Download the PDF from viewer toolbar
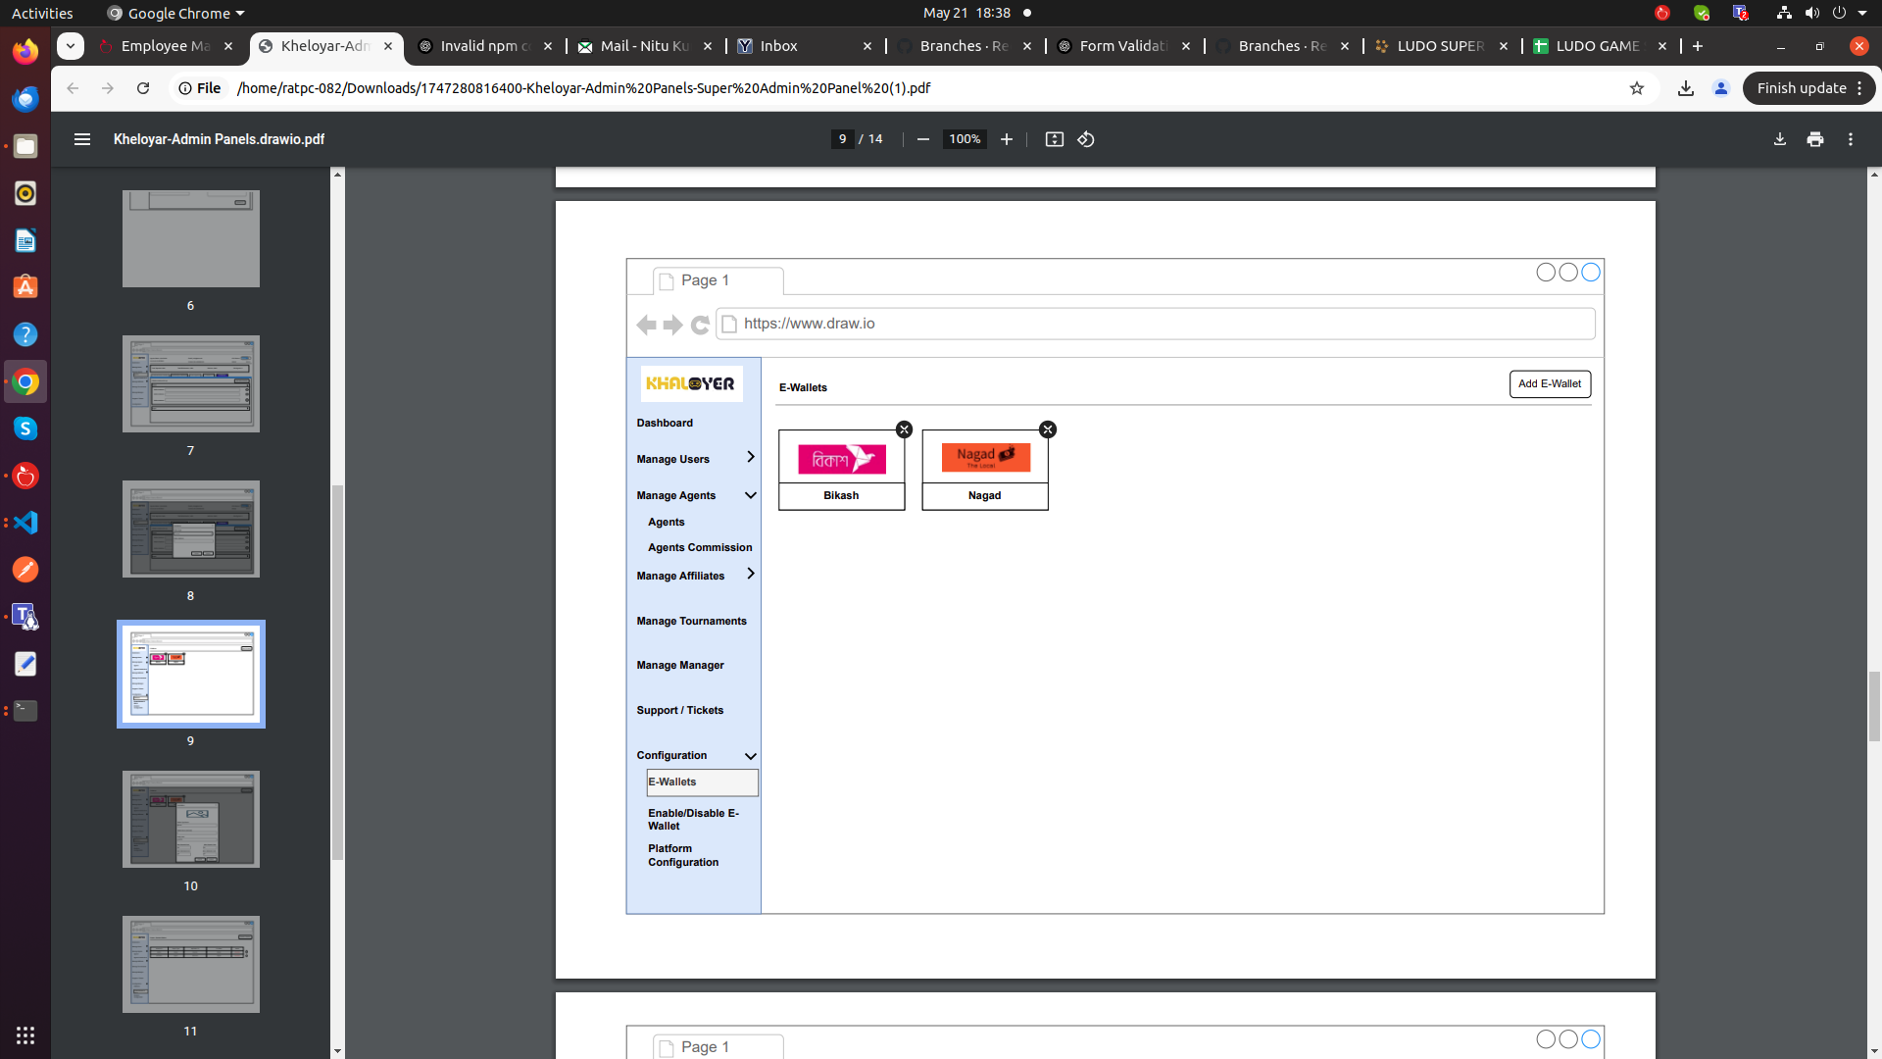Image resolution: width=1882 pixels, height=1059 pixels. coord(1779,139)
